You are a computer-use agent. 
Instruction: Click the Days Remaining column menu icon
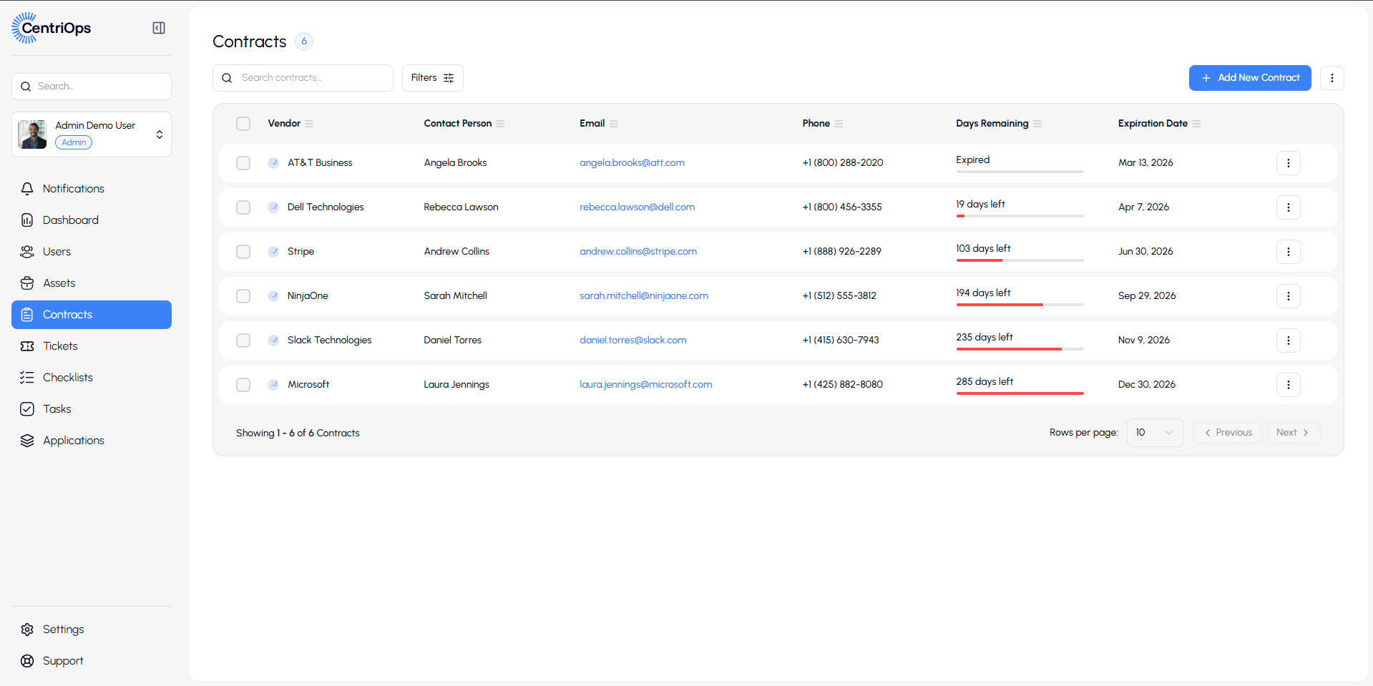click(1037, 124)
